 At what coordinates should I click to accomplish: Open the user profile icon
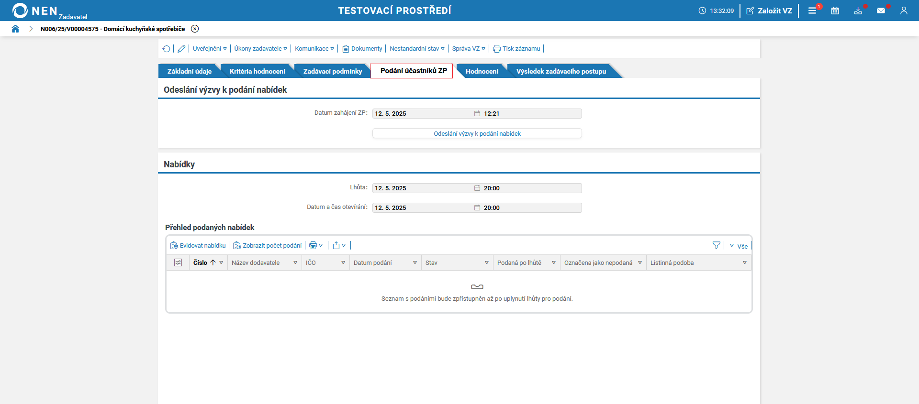click(x=904, y=11)
